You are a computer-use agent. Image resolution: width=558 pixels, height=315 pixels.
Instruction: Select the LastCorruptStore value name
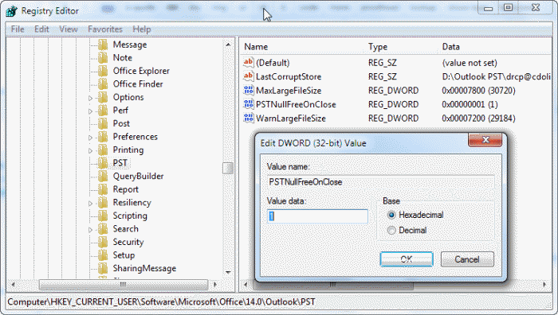point(289,76)
